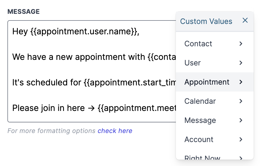
Task: Click the {{appointment.user.name}} token in the message
Action: (x=84, y=32)
